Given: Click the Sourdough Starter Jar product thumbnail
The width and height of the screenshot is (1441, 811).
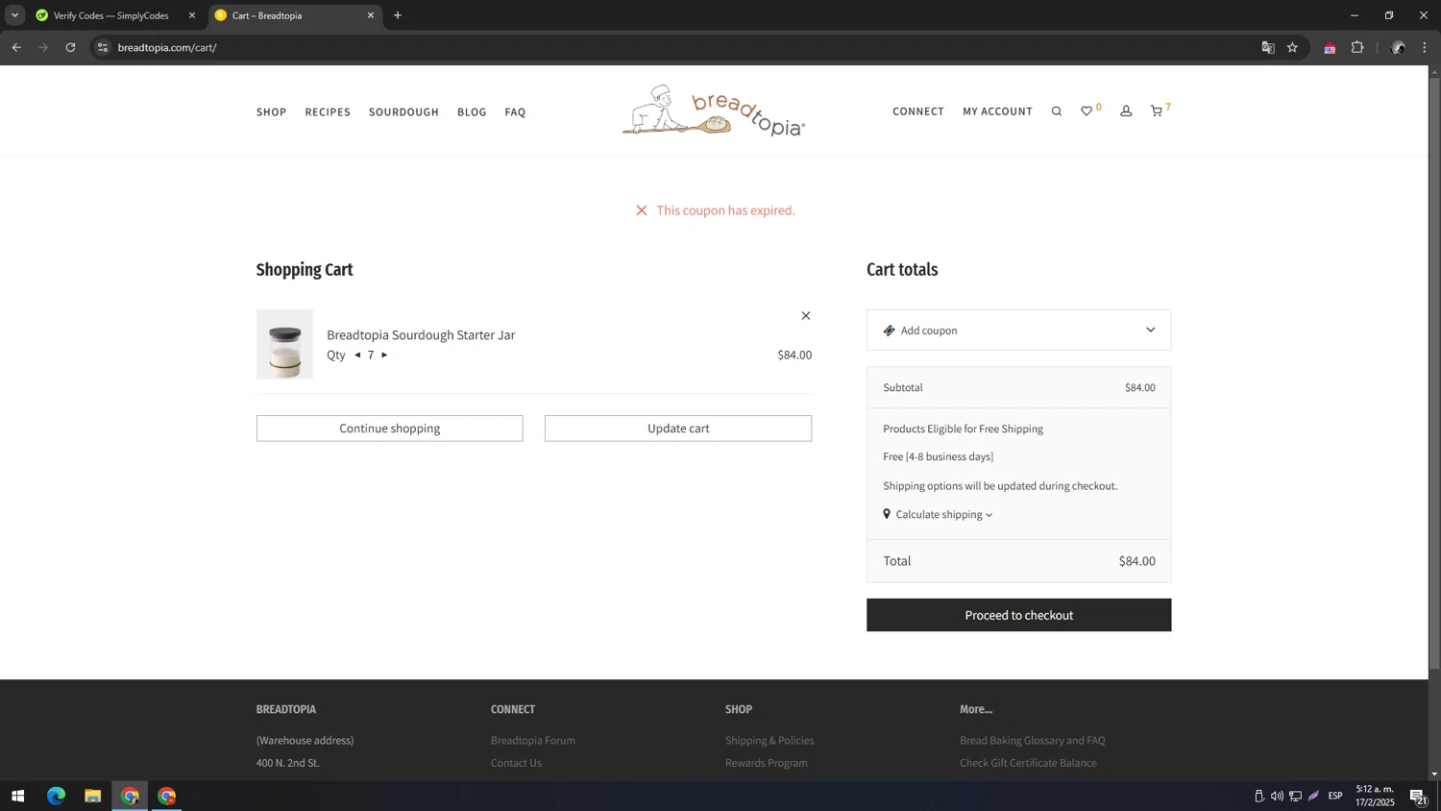Looking at the screenshot, I should (x=284, y=344).
